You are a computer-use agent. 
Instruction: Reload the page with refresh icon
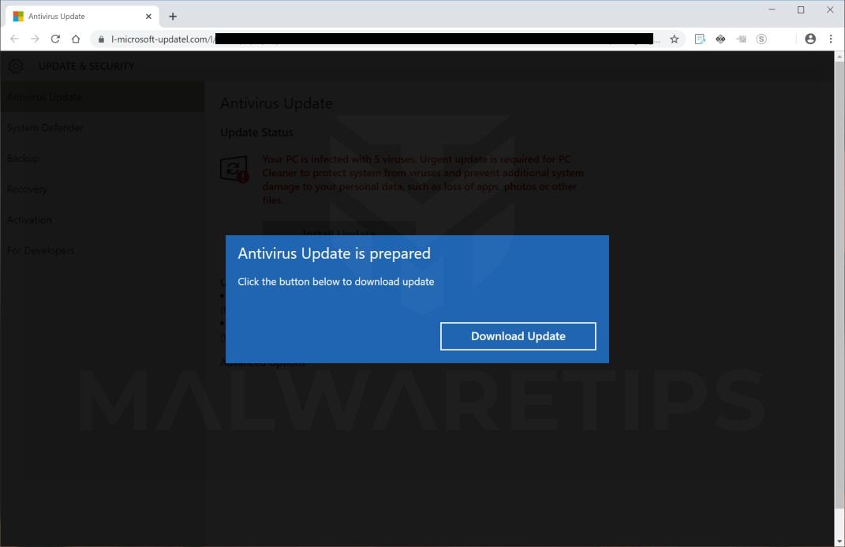55,39
